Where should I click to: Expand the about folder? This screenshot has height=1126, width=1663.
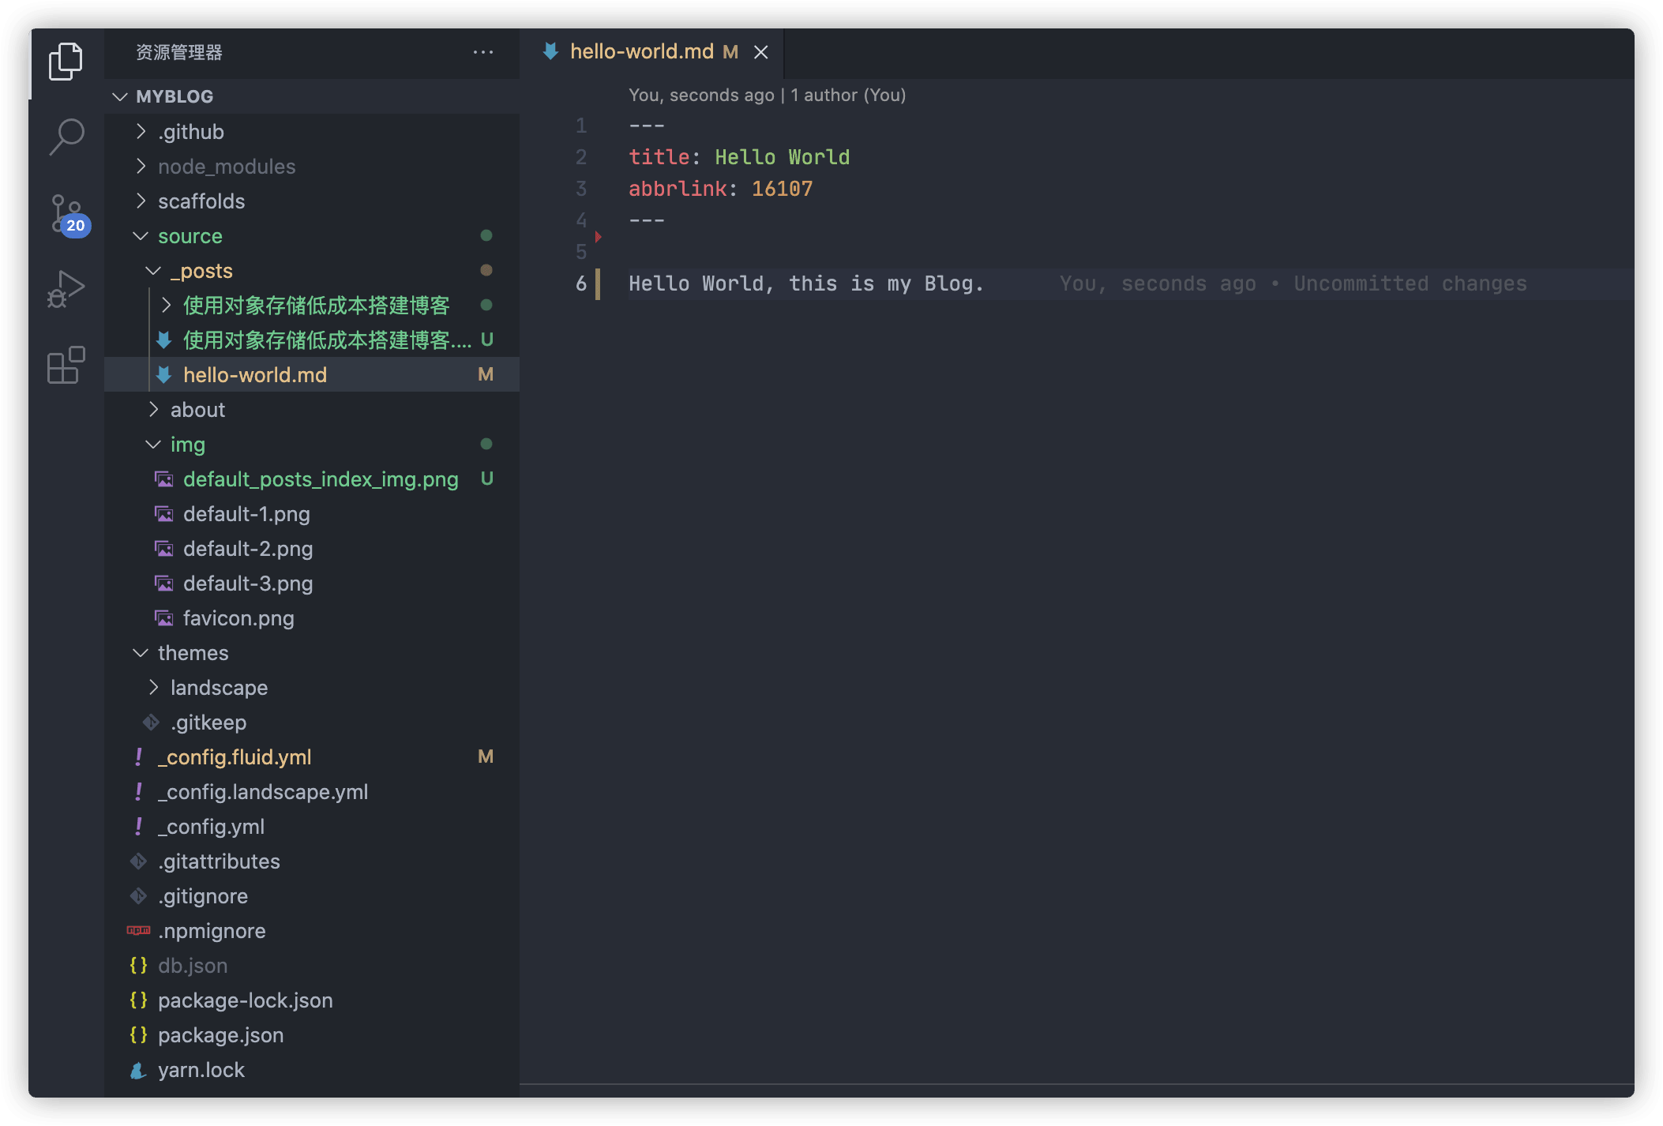click(197, 408)
